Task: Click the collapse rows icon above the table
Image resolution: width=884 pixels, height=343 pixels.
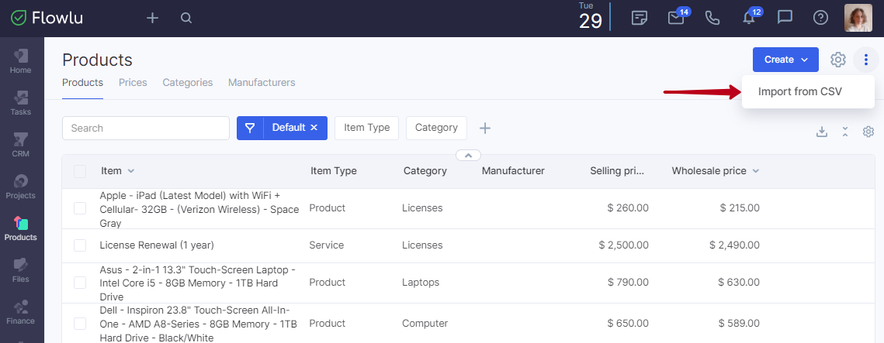Action: click(845, 132)
